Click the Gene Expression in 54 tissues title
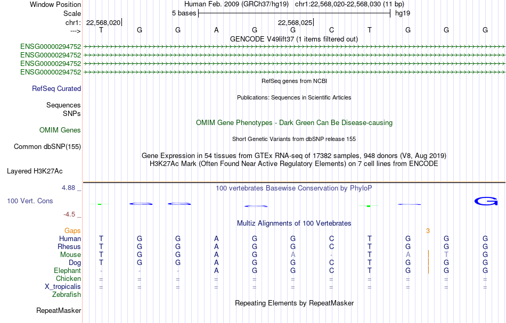The image size is (506, 323). pos(294,156)
